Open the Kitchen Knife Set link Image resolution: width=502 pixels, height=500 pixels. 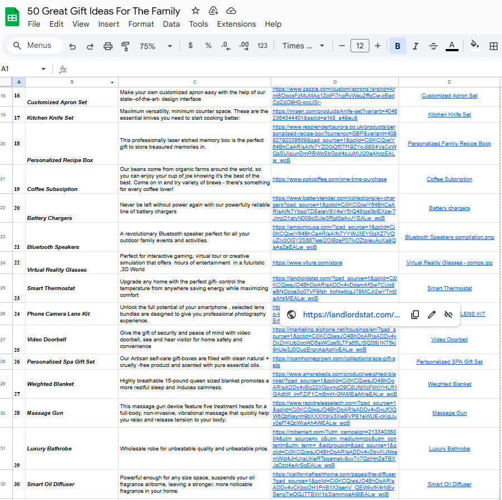pos(449,115)
